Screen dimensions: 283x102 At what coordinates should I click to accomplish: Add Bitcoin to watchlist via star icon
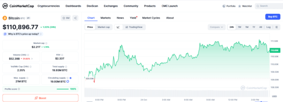click(66, 18)
